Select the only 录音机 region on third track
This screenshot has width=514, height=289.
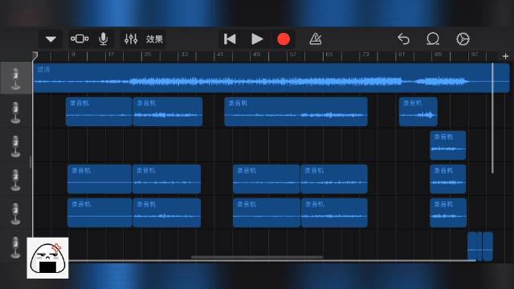pyautogui.click(x=448, y=145)
